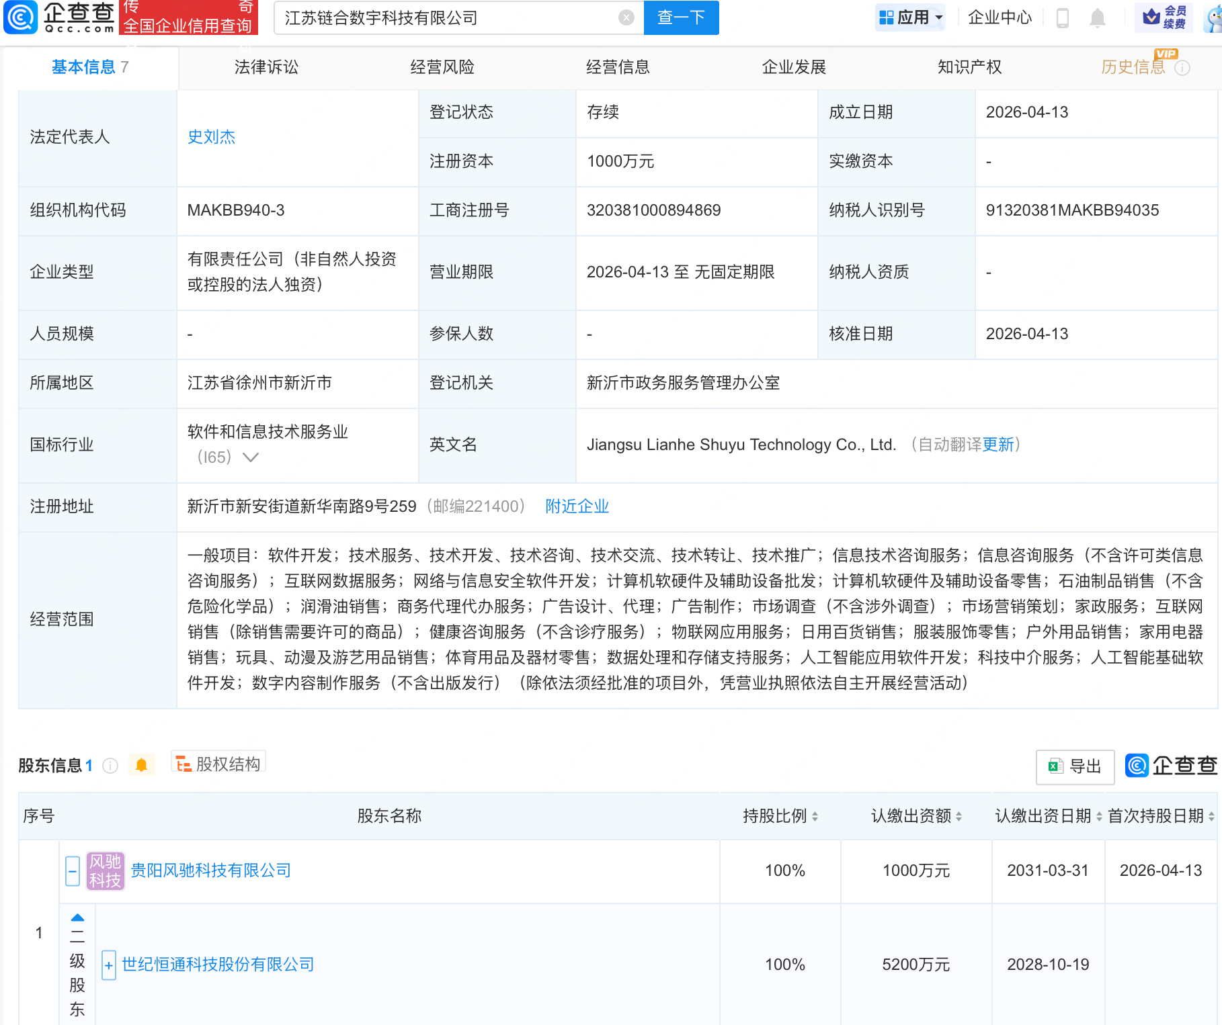1222x1025 pixels.
Task: Export shareholder data via the 导出 Excel icon
Action: tap(1074, 766)
